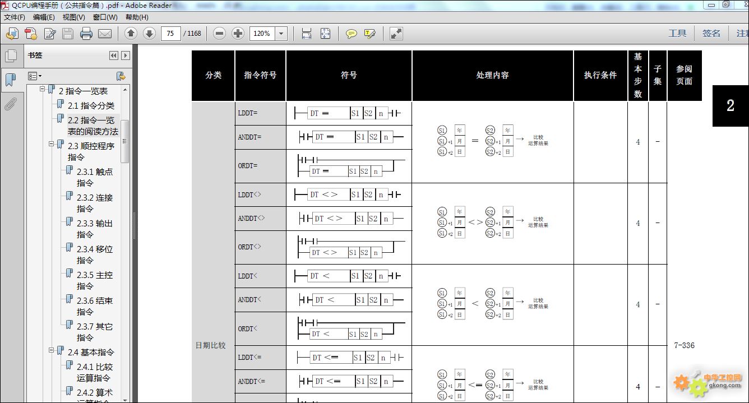Open the attachments paperclip panel

[10, 104]
